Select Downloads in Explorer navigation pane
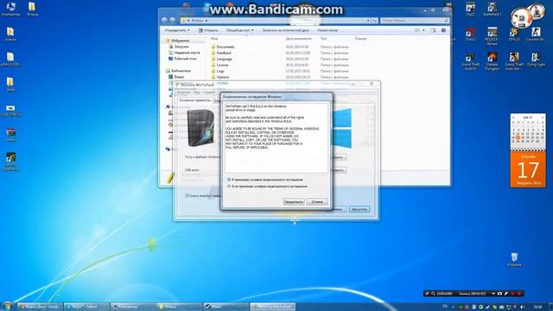The image size is (553, 311). (x=181, y=47)
